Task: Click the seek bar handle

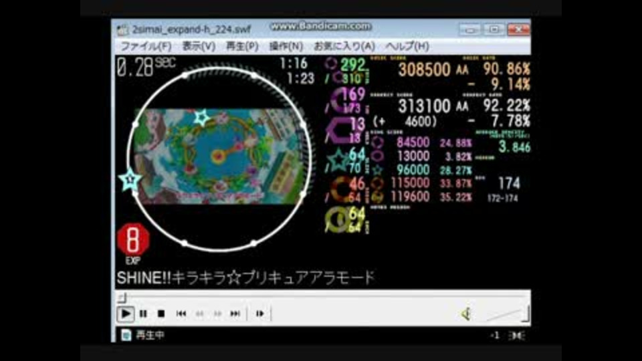Action: coord(122,297)
